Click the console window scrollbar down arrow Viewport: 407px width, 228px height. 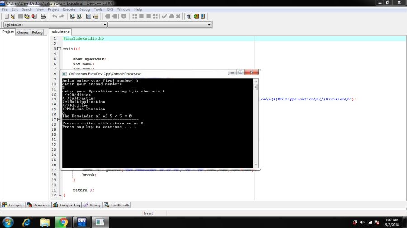[x=256, y=165]
